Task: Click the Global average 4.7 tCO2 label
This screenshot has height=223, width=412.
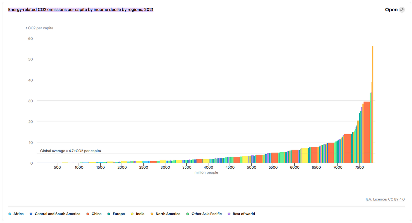Action: click(x=70, y=151)
